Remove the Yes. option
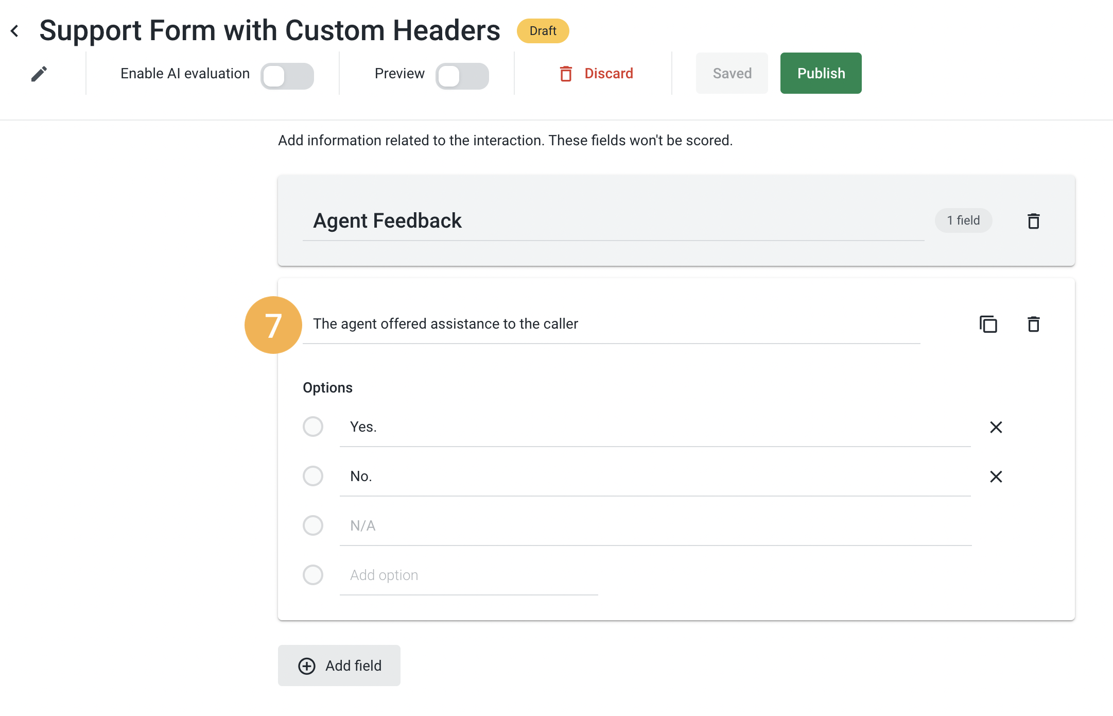The width and height of the screenshot is (1113, 716). coord(996,427)
